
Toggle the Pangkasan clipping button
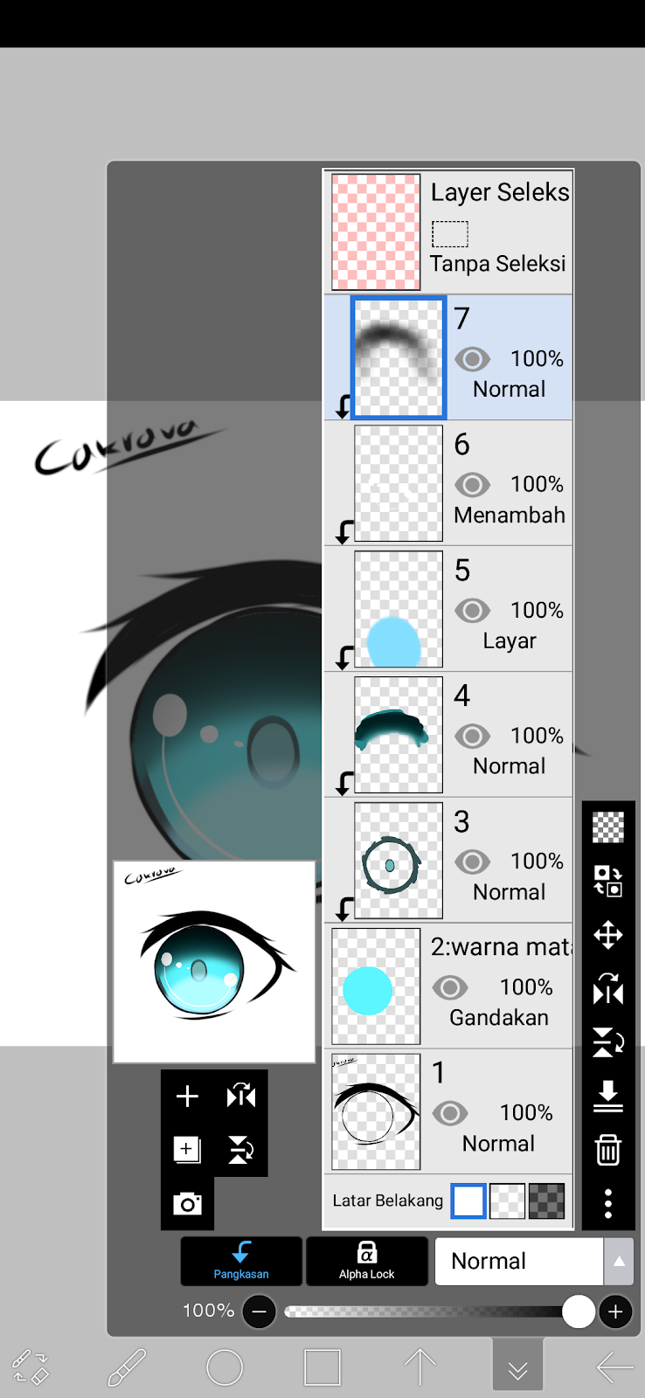click(x=241, y=1261)
